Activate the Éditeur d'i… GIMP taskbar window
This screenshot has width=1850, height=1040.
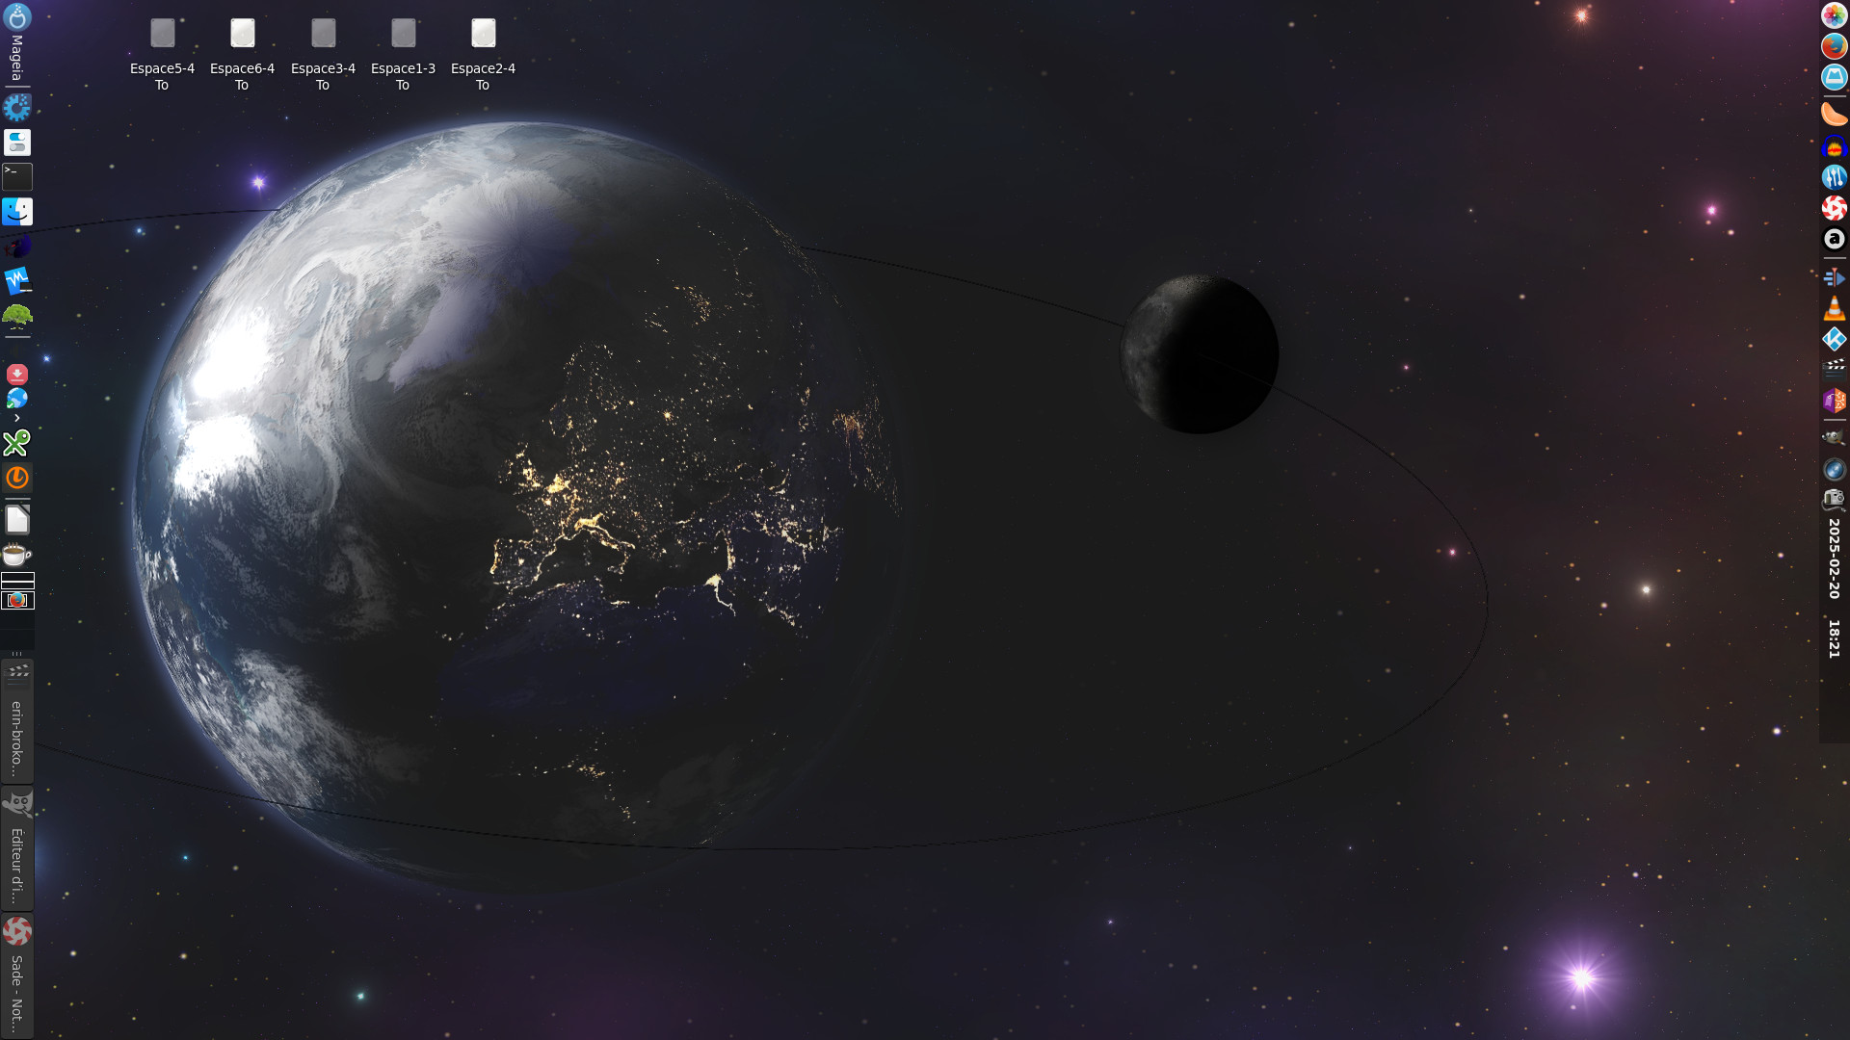coord(17,848)
